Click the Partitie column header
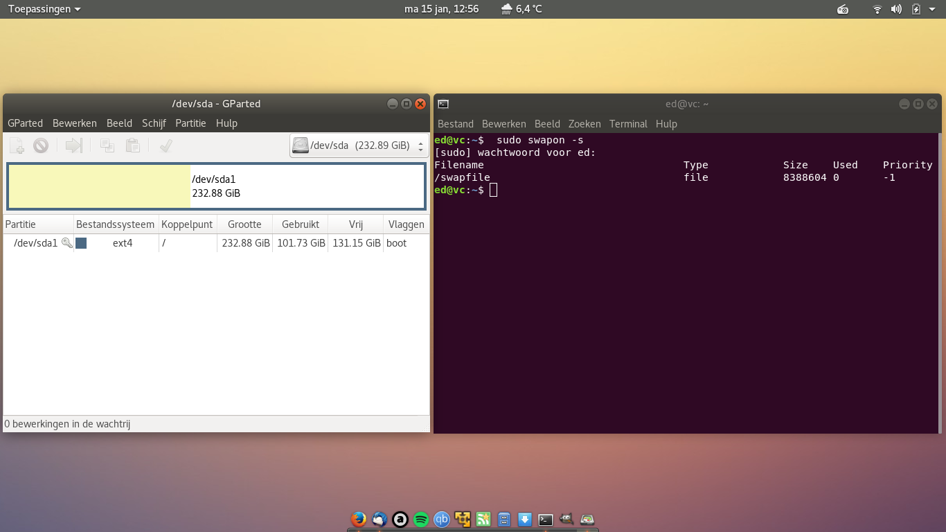The width and height of the screenshot is (946, 532). click(x=38, y=224)
